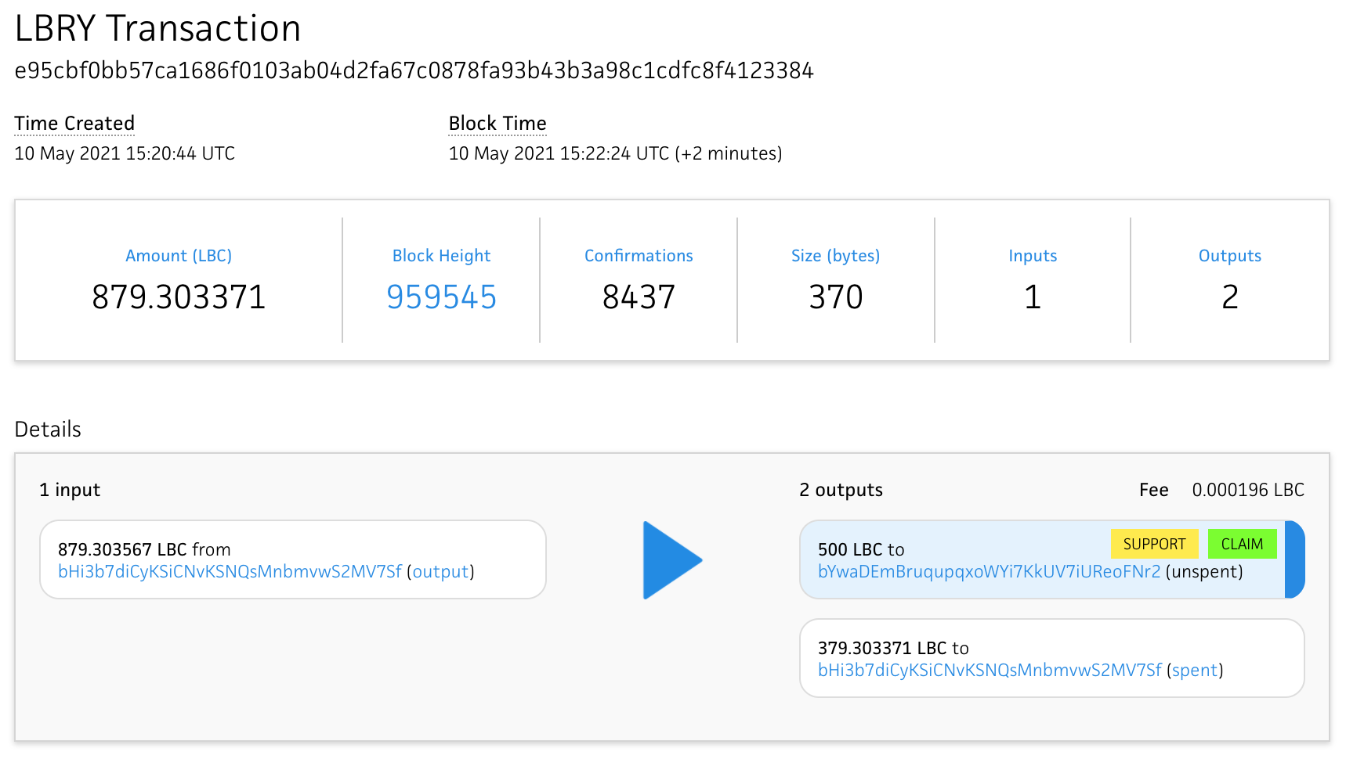Click the block time value 15:22:24 UTC
1346x759 pixels.
615,153
